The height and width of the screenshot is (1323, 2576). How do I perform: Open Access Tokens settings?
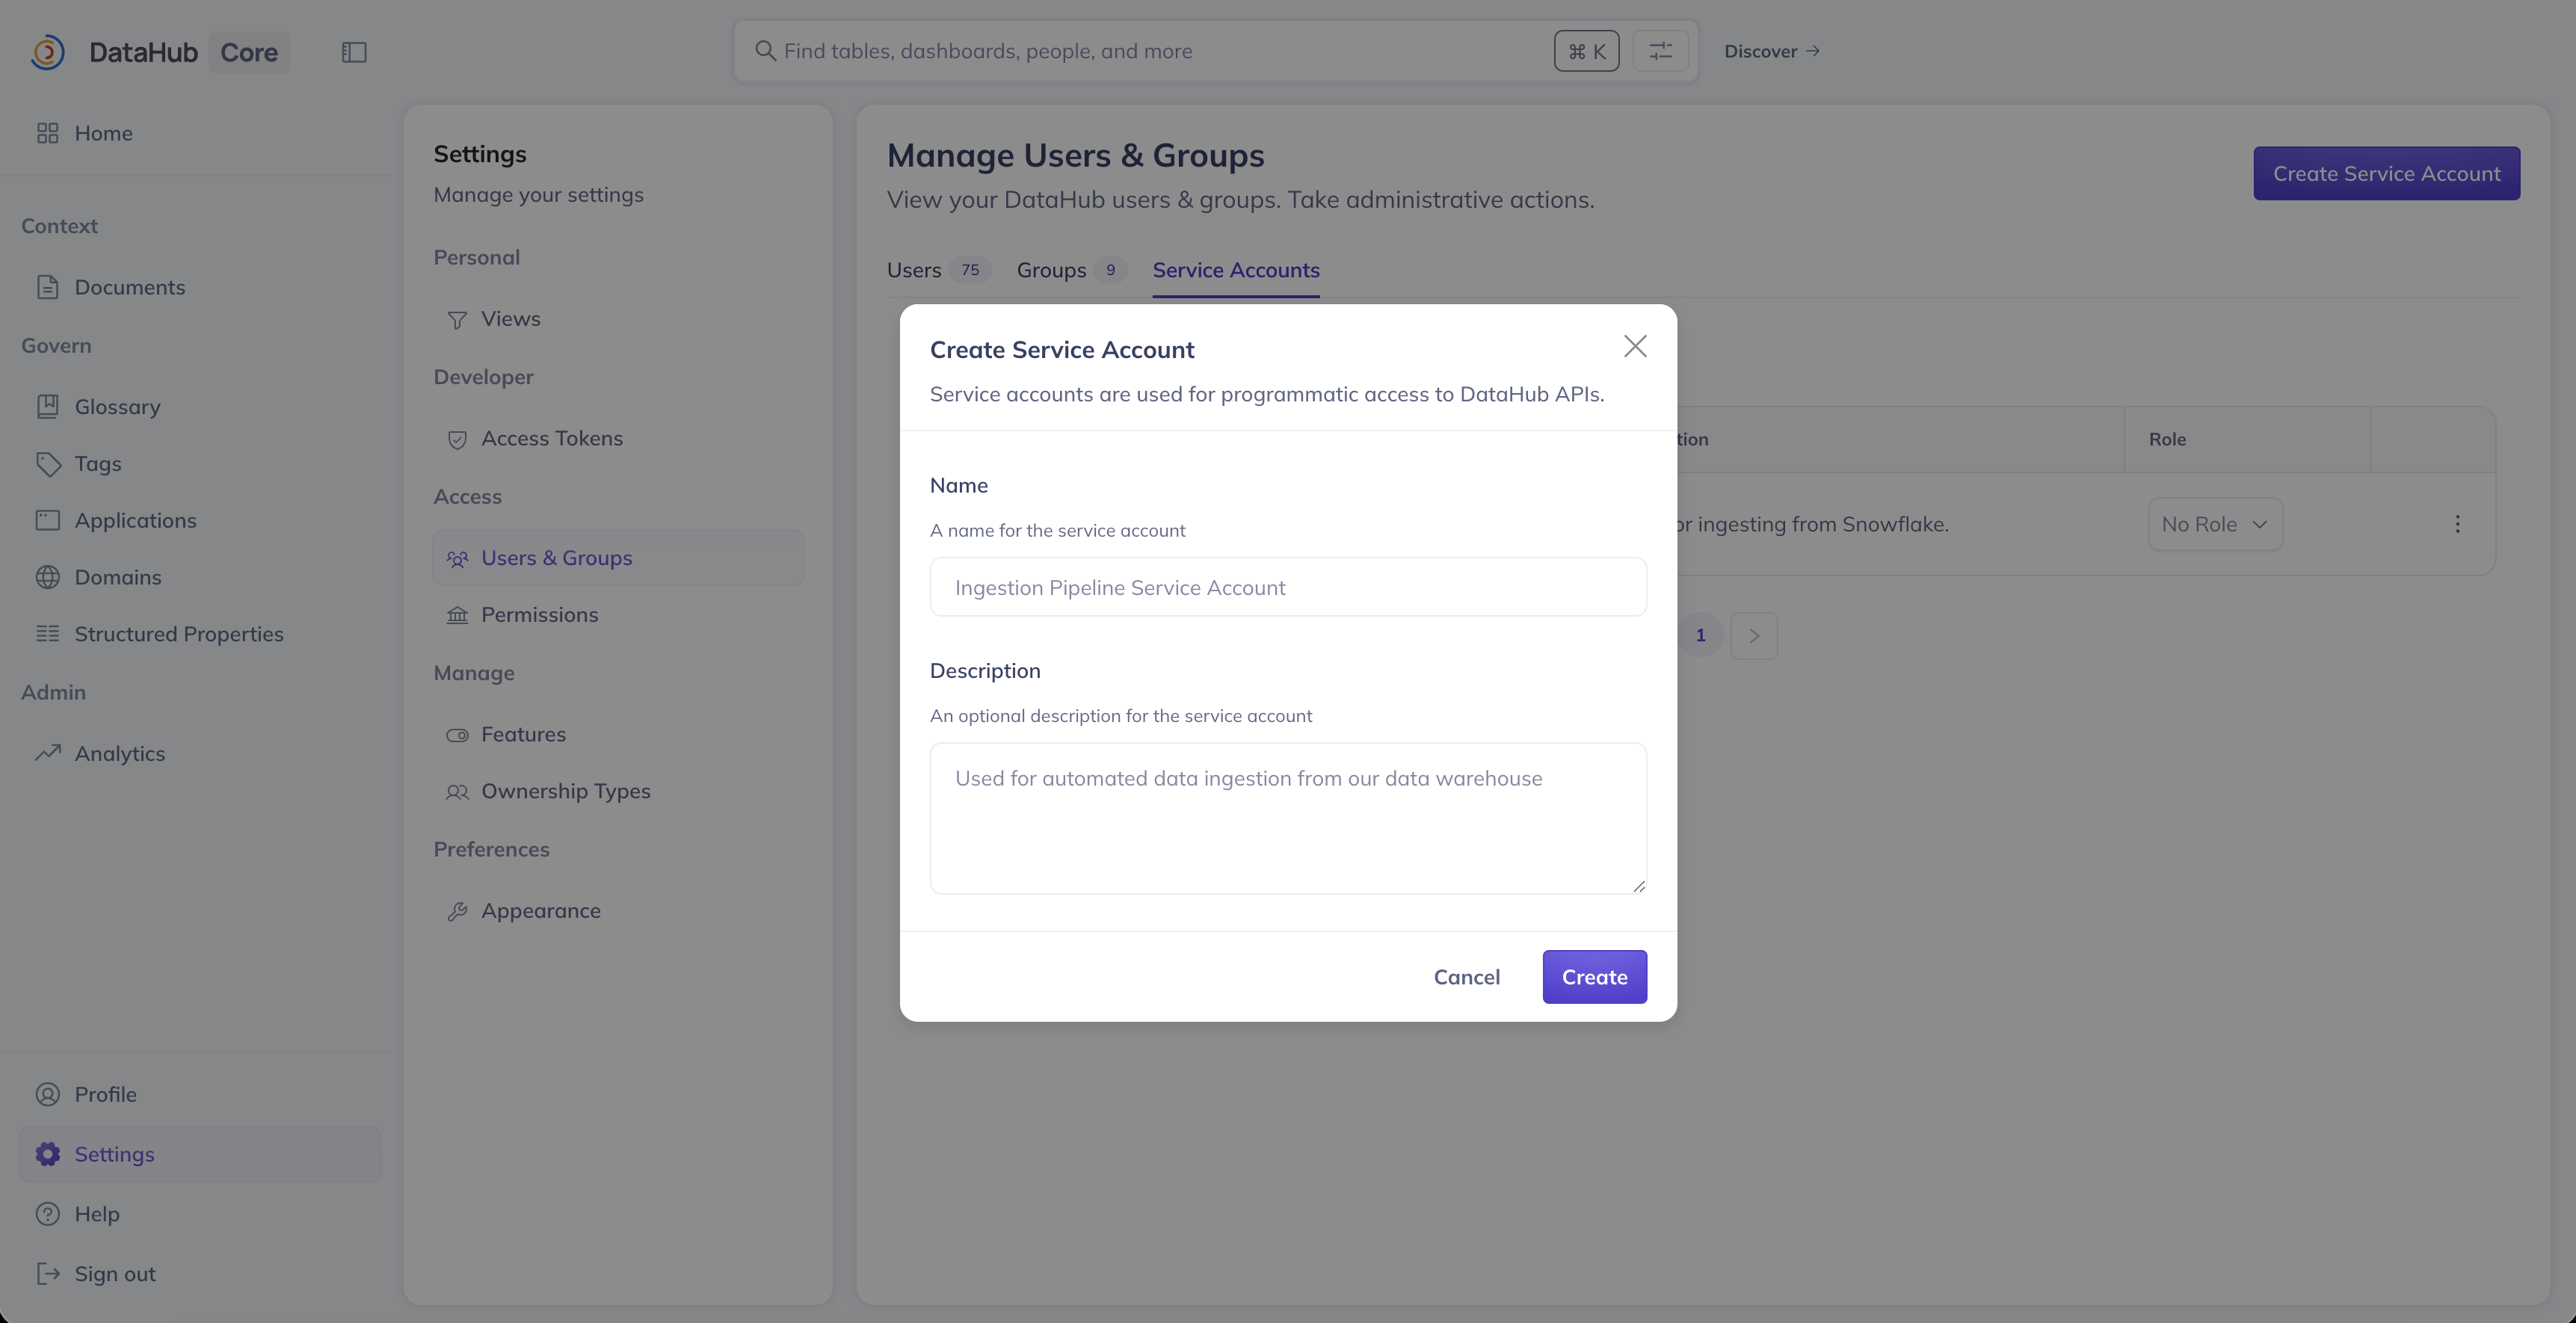point(551,438)
